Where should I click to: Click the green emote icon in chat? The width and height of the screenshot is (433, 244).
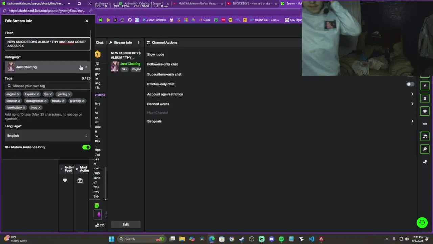click(97, 205)
